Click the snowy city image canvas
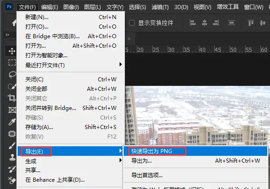Image resolution: width=270 pixels, height=189 pixels. click(198, 115)
